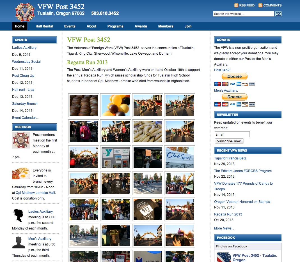Click the Facebook page flag avatar
The width and height of the screenshot is (300, 262).
(224, 257)
